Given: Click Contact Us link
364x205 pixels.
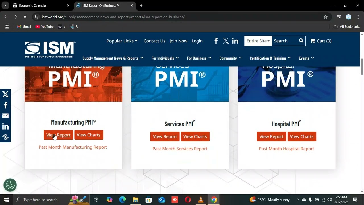Looking at the screenshot, I should (154, 41).
